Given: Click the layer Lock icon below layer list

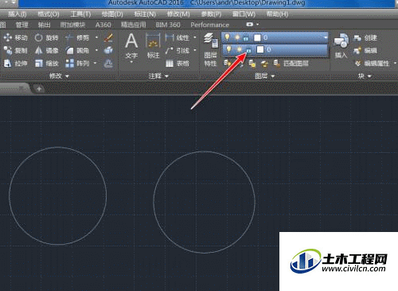Looking at the screenshot, I should pyautogui.click(x=264, y=64).
